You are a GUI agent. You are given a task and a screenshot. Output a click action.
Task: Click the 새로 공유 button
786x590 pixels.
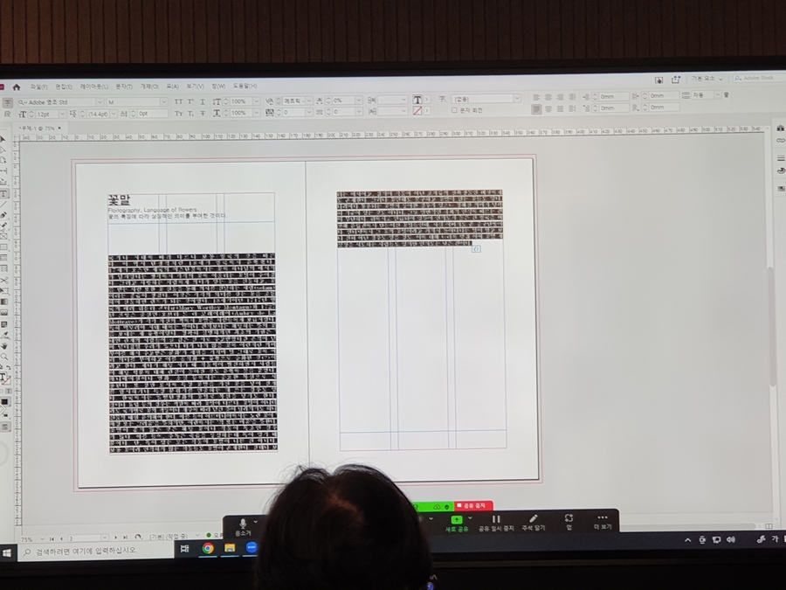(x=457, y=521)
